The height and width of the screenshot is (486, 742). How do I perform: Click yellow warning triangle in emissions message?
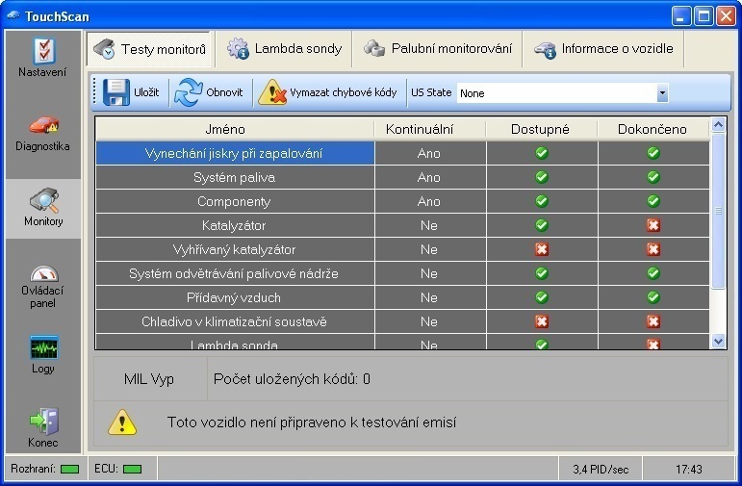coord(122,422)
